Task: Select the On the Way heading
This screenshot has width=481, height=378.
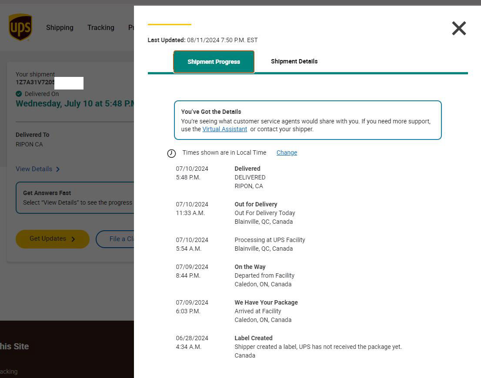Action: pos(250,267)
